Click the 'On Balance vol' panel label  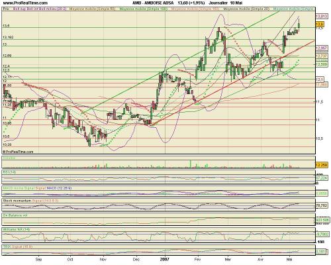coord(15,215)
